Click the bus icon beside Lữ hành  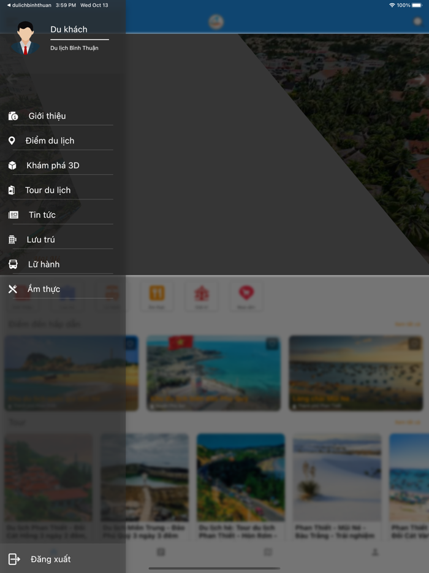point(13,264)
